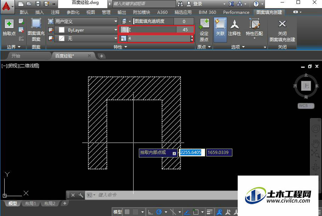Click the new drawing tab plus button
Screen dimensions: 322x216
pos(101,56)
